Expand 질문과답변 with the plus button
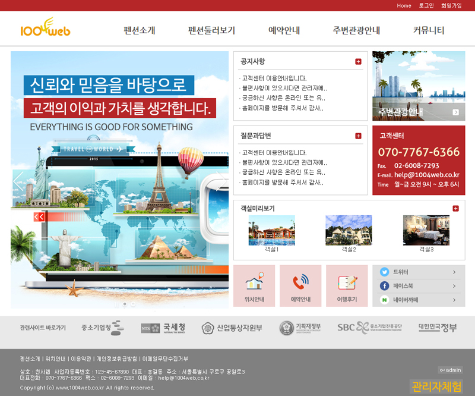This screenshot has width=475, height=396. point(358,136)
